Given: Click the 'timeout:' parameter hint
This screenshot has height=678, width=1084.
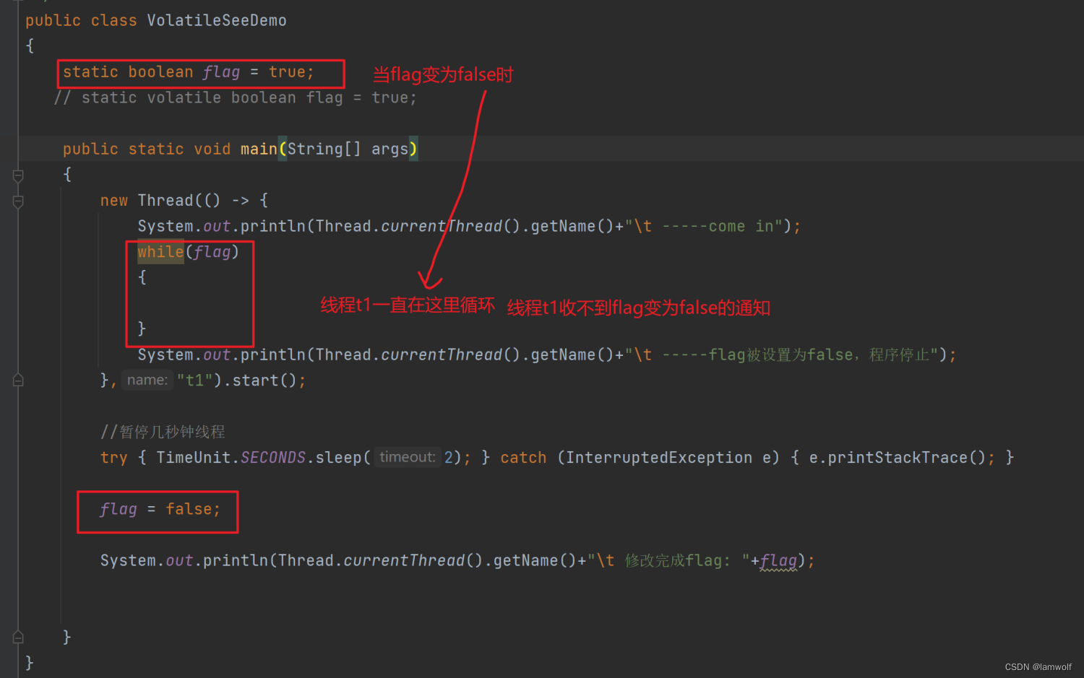Looking at the screenshot, I should (408, 457).
